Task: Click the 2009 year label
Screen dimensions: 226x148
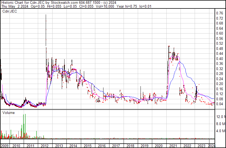Action: 4,146
